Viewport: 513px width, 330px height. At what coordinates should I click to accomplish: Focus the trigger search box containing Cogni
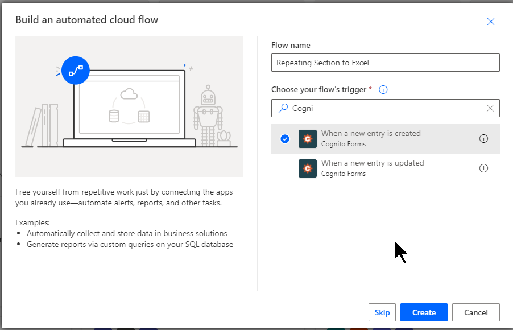pos(387,108)
